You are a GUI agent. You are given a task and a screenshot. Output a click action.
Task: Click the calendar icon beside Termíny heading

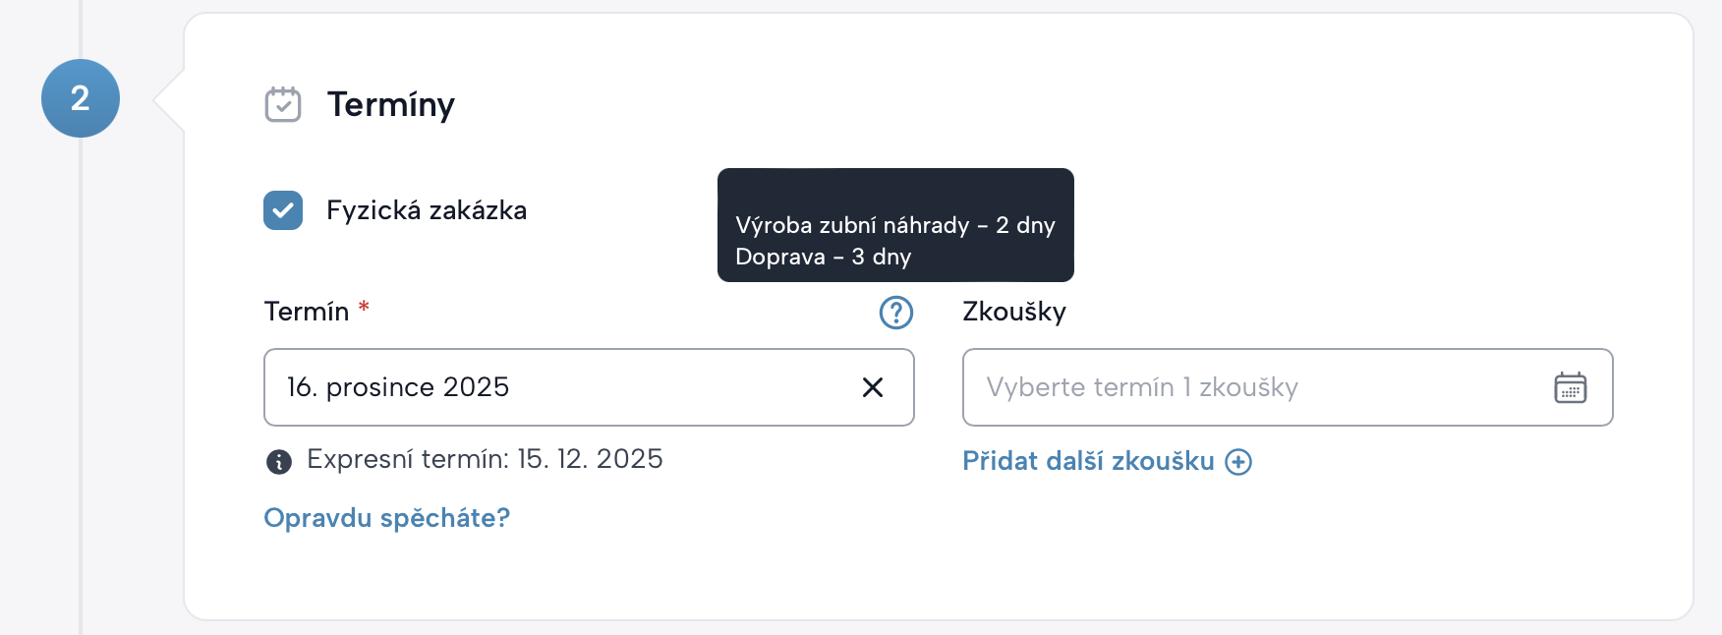click(x=283, y=104)
